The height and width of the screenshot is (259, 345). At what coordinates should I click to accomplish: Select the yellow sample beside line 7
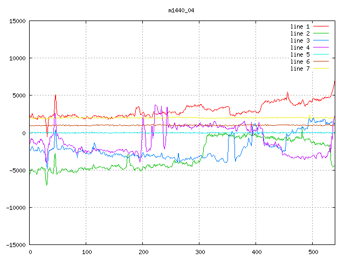pos(321,69)
